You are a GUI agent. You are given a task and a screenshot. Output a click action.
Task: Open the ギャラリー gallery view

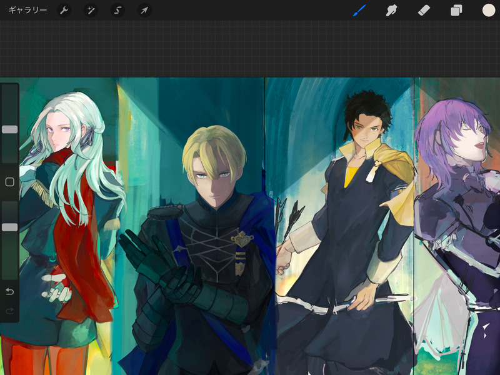27,10
